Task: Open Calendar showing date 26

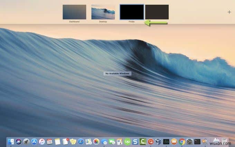Action: pos(50,141)
